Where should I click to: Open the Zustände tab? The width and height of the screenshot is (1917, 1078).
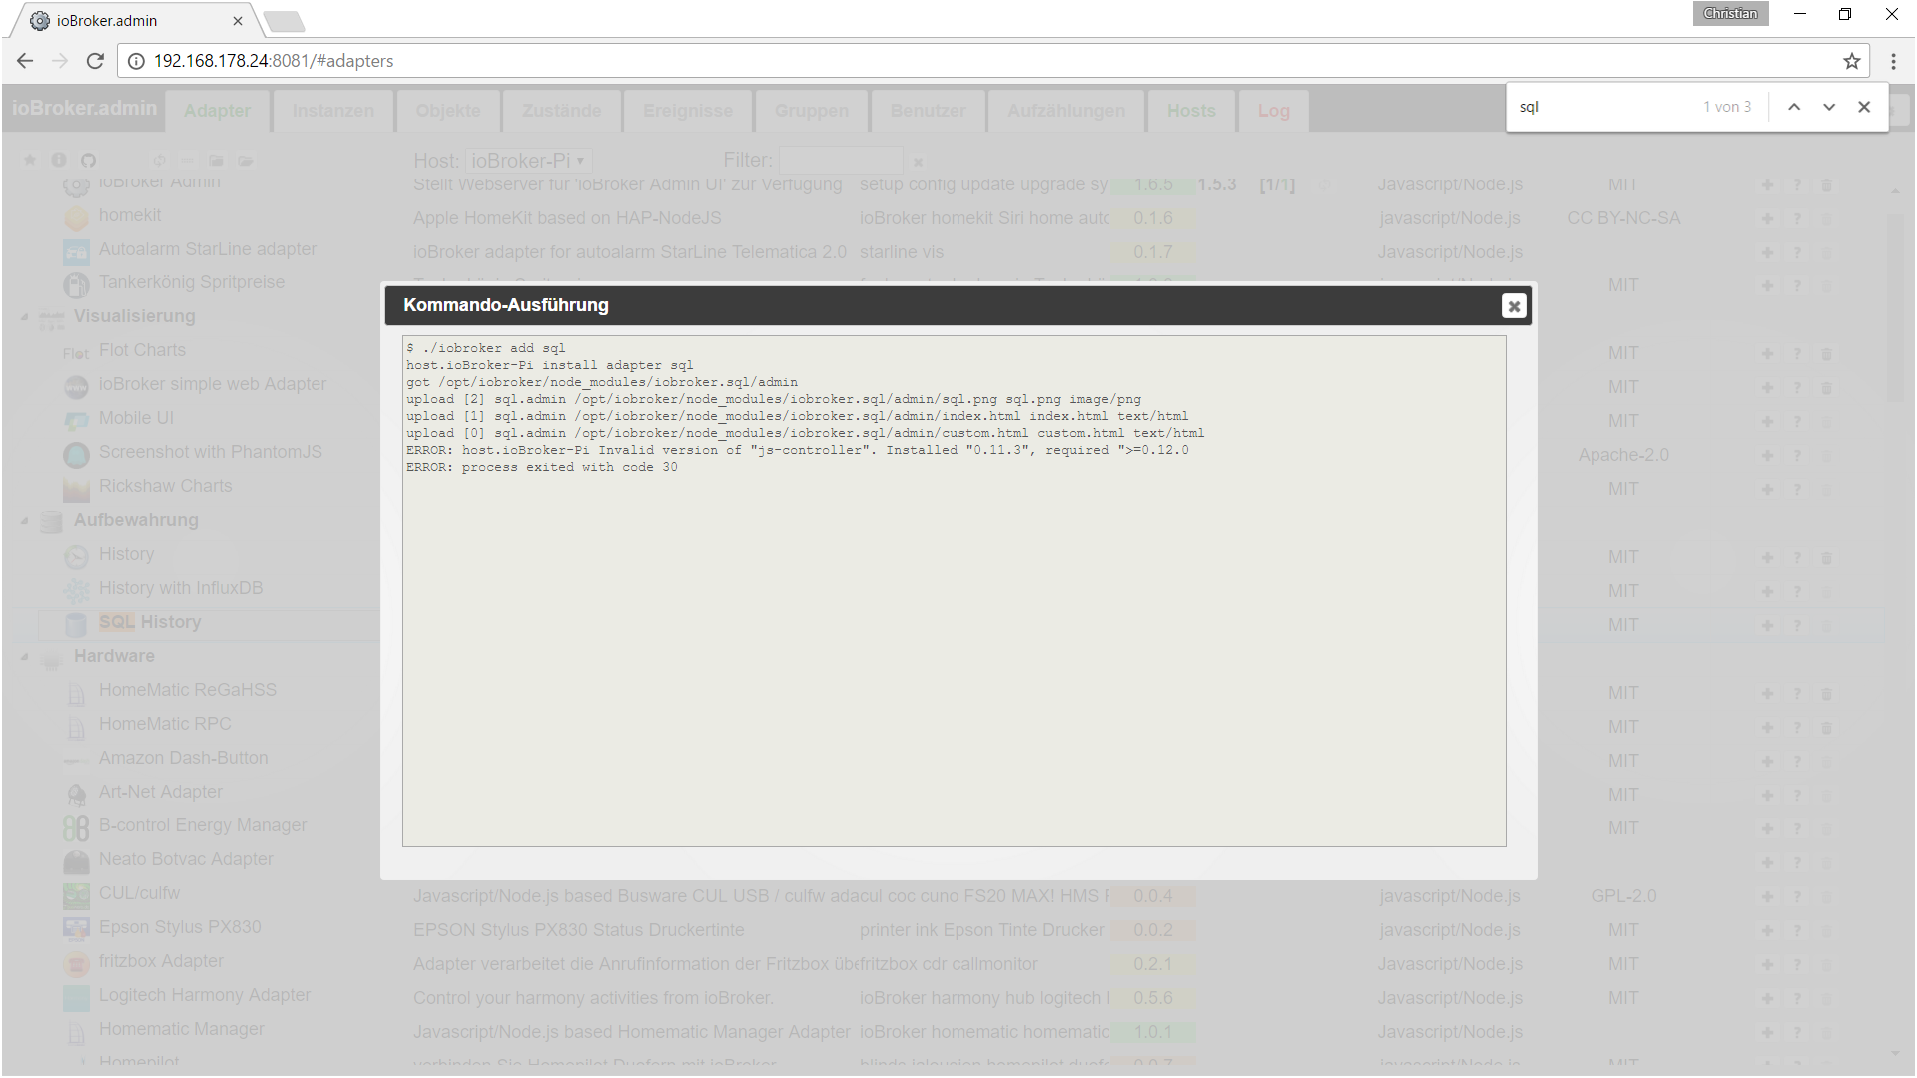click(561, 111)
